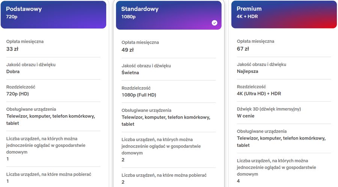Select the Podstawowy plan card body
Image resolution: width=338 pixels, height=187 pixels.
53,108
